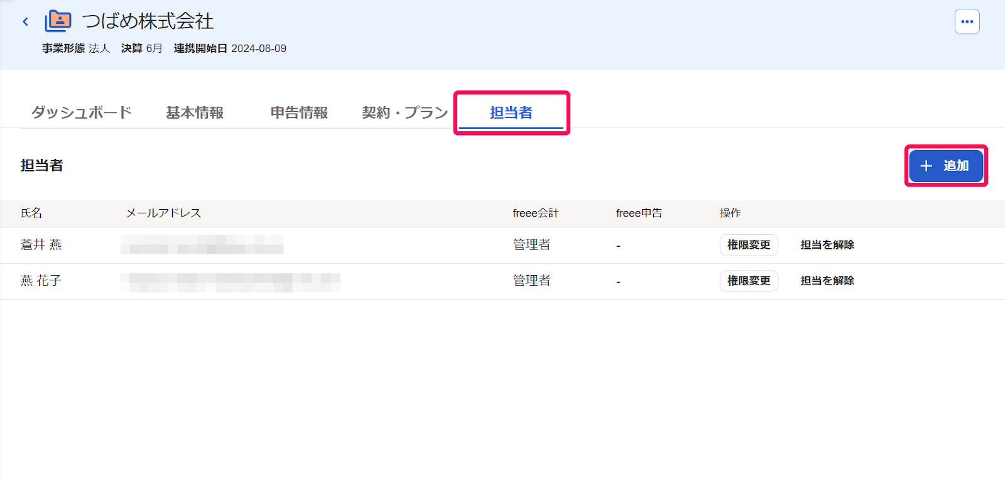The width and height of the screenshot is (1005, 483).
Task: Open the 基本情報 tab
Action: click(195, 112)
